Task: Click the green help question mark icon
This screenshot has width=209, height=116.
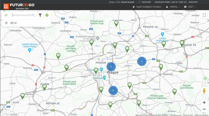Action: point(205,79)
